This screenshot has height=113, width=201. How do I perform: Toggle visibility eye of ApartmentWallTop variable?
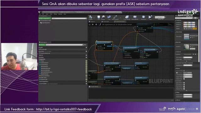pos(86,70)
